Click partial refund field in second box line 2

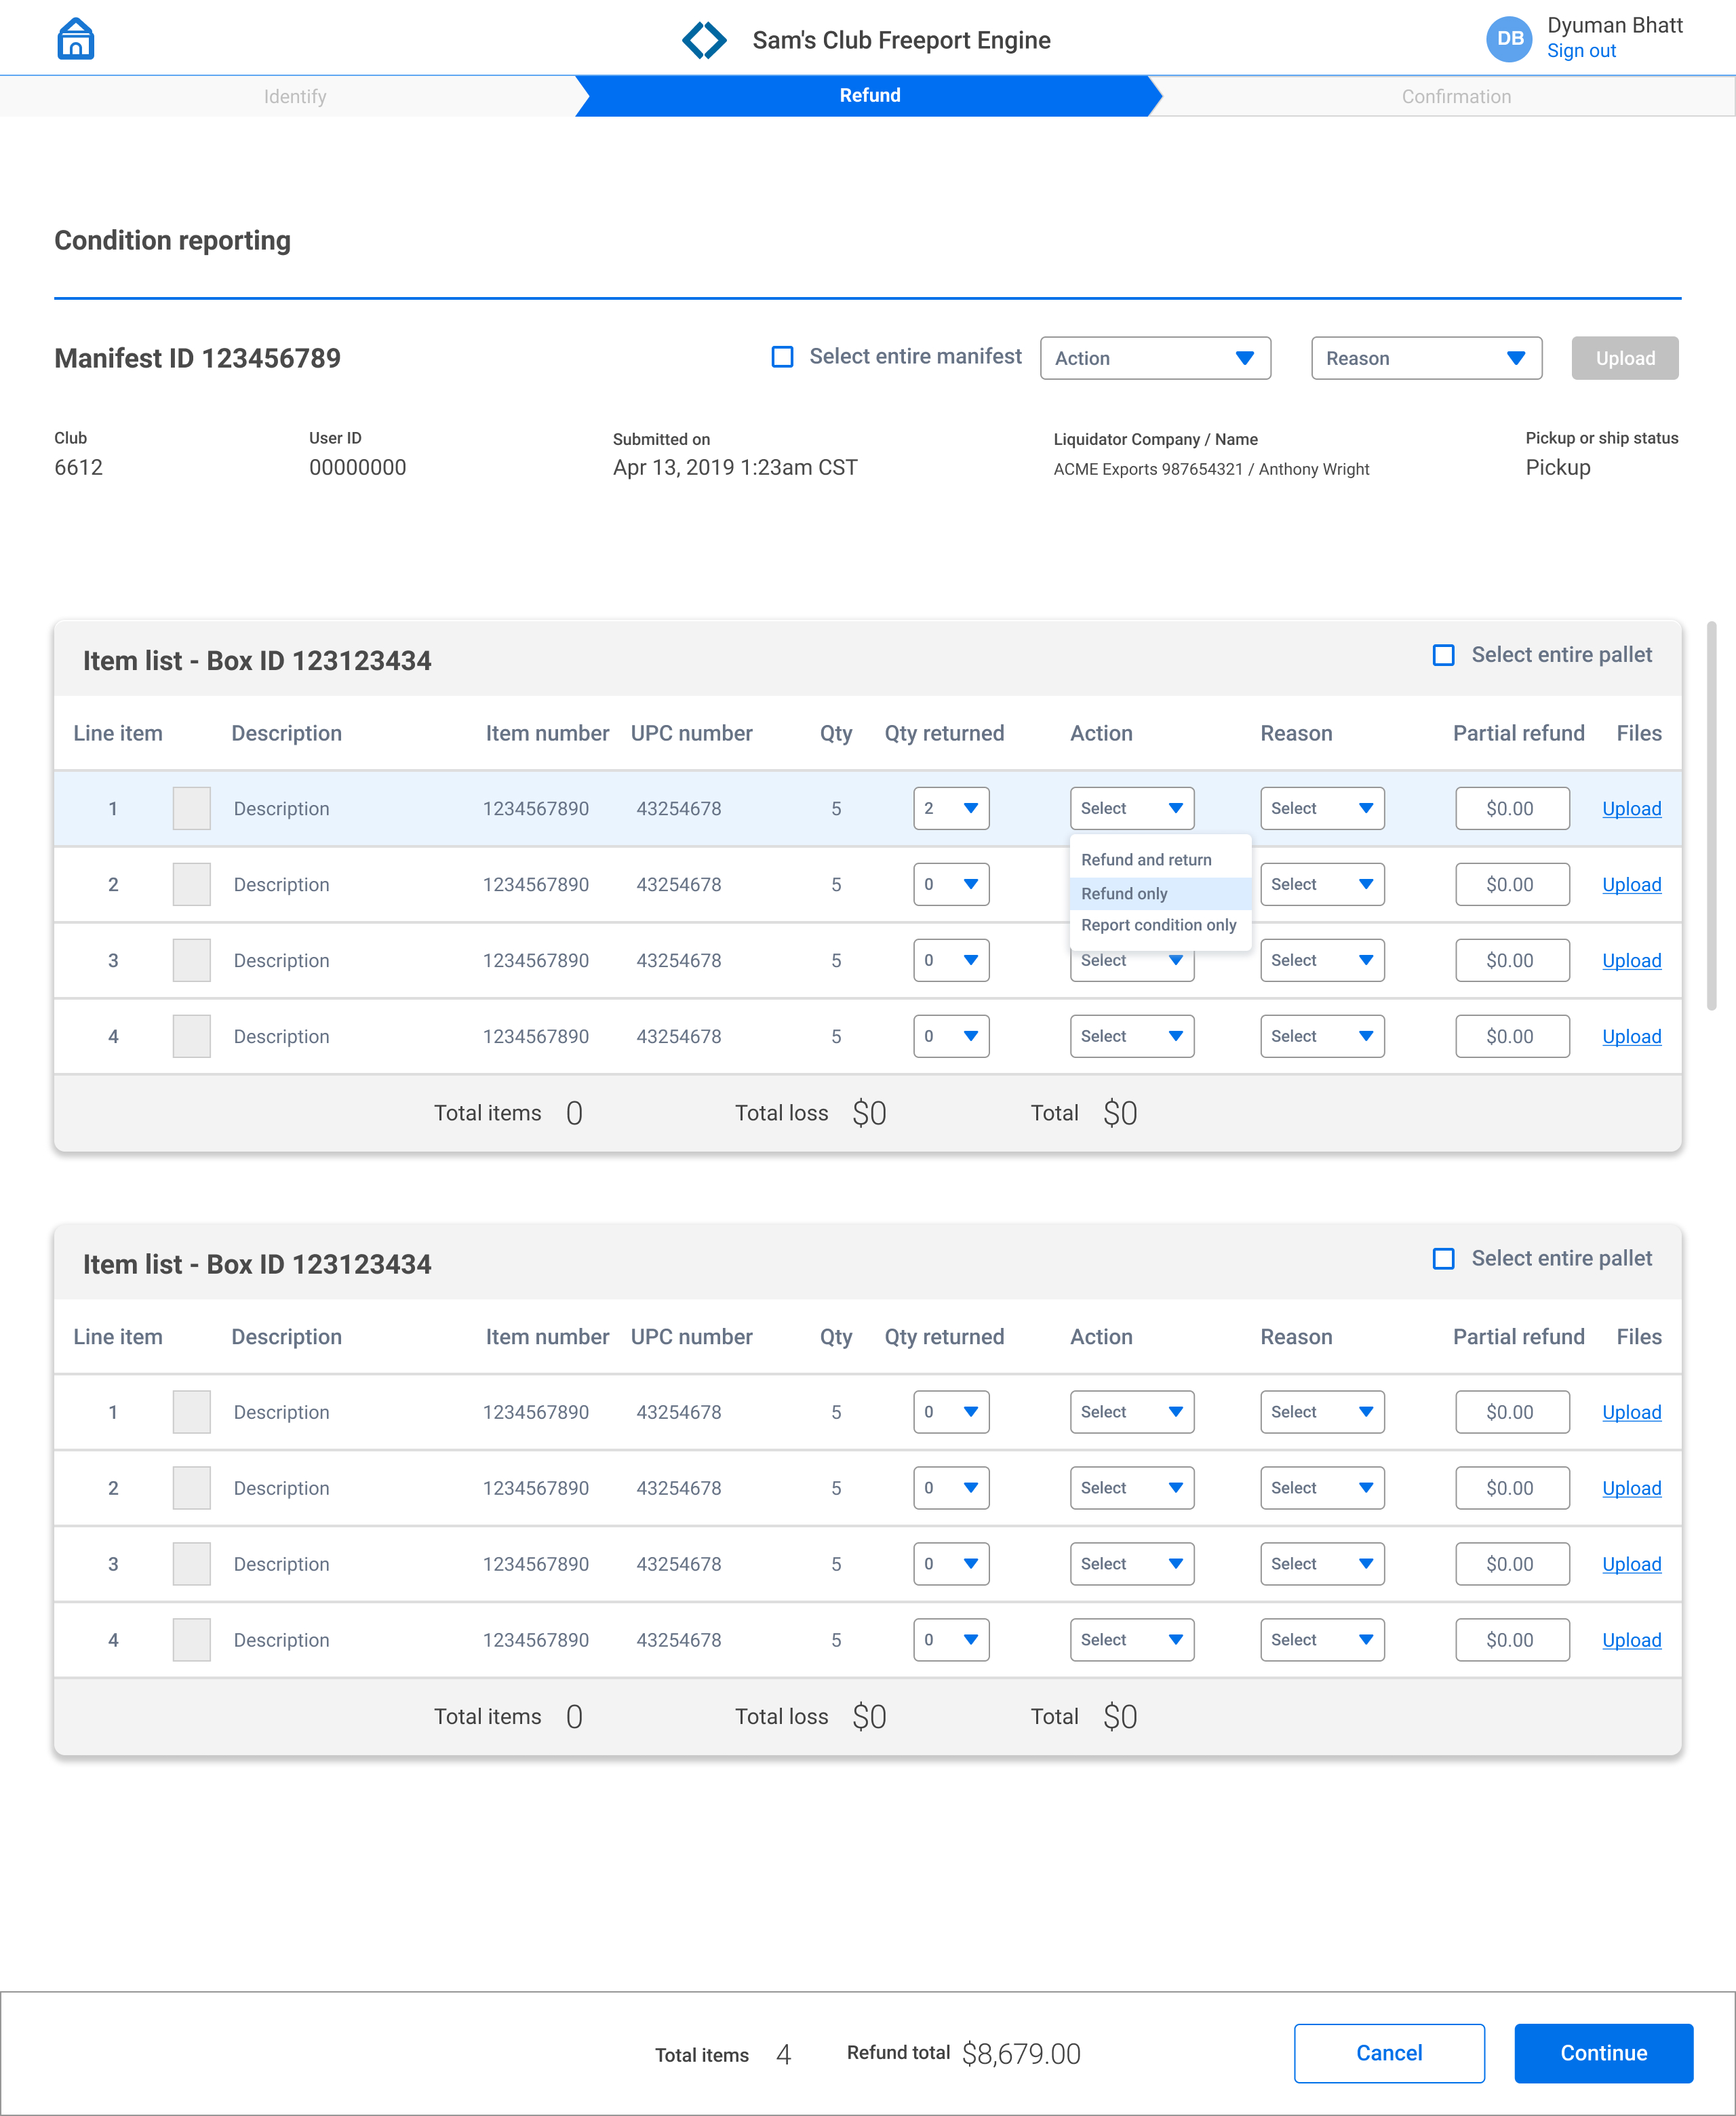[1512, 1488]
